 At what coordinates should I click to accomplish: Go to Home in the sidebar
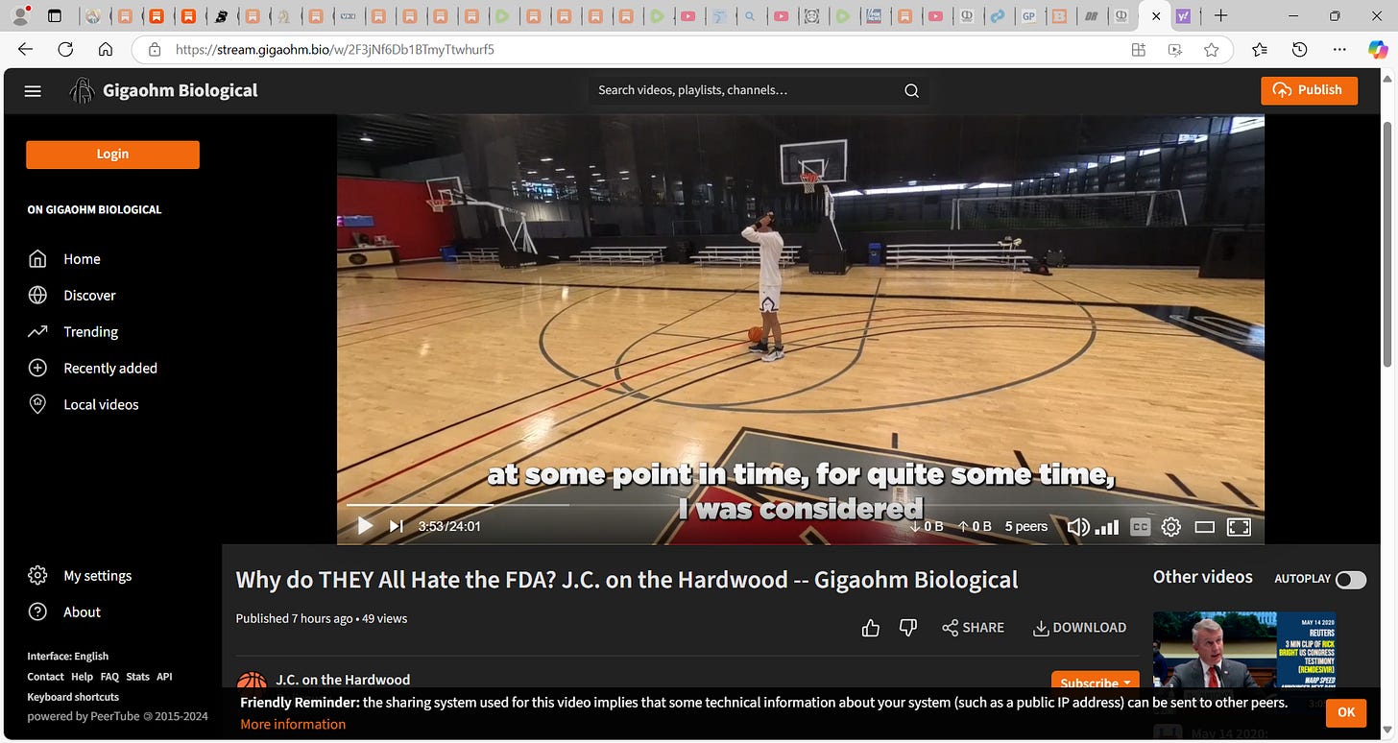click(x=64, y=259)
